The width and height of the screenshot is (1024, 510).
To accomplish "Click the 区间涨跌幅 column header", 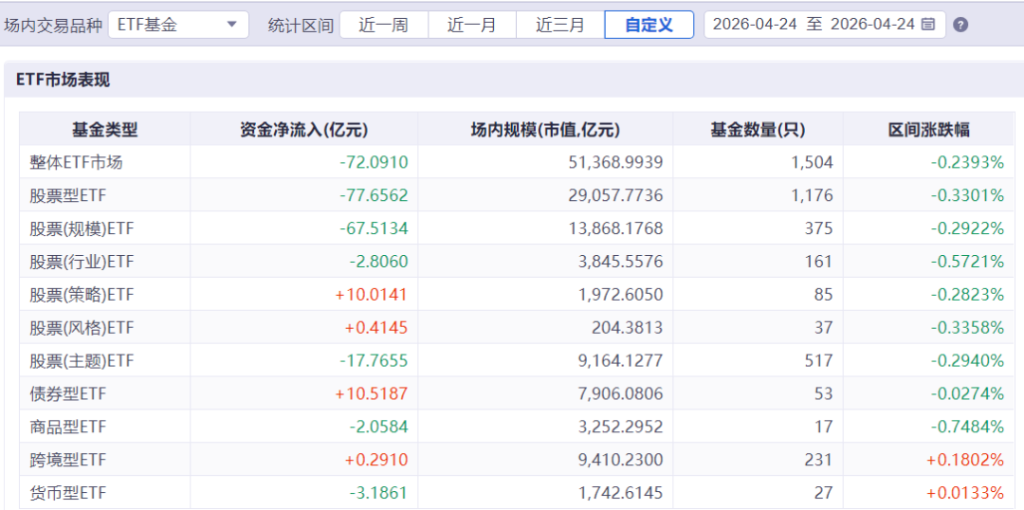I will tap(928, 129).
